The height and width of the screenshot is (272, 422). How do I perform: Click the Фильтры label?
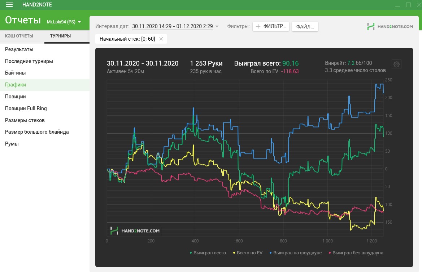[x=238, y=26]
